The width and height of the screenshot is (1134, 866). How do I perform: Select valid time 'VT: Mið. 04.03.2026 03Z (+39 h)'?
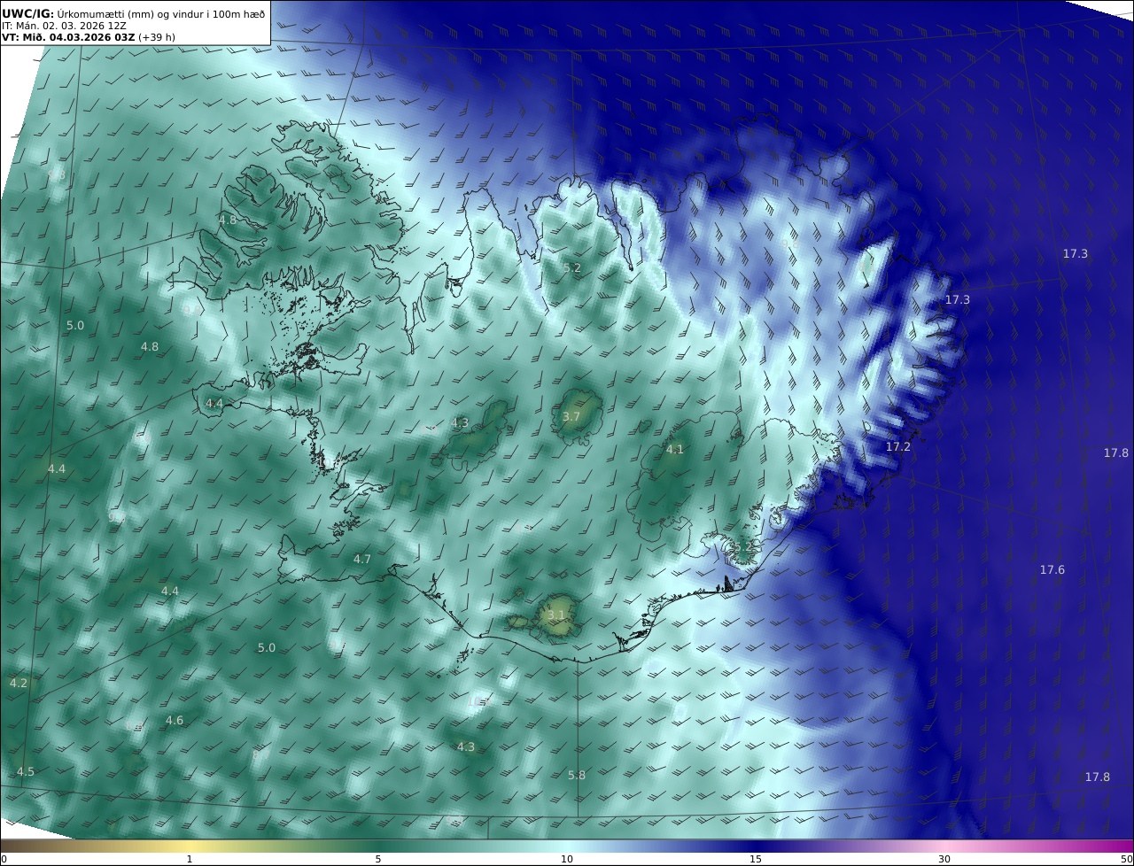click(x=89, y=37)
